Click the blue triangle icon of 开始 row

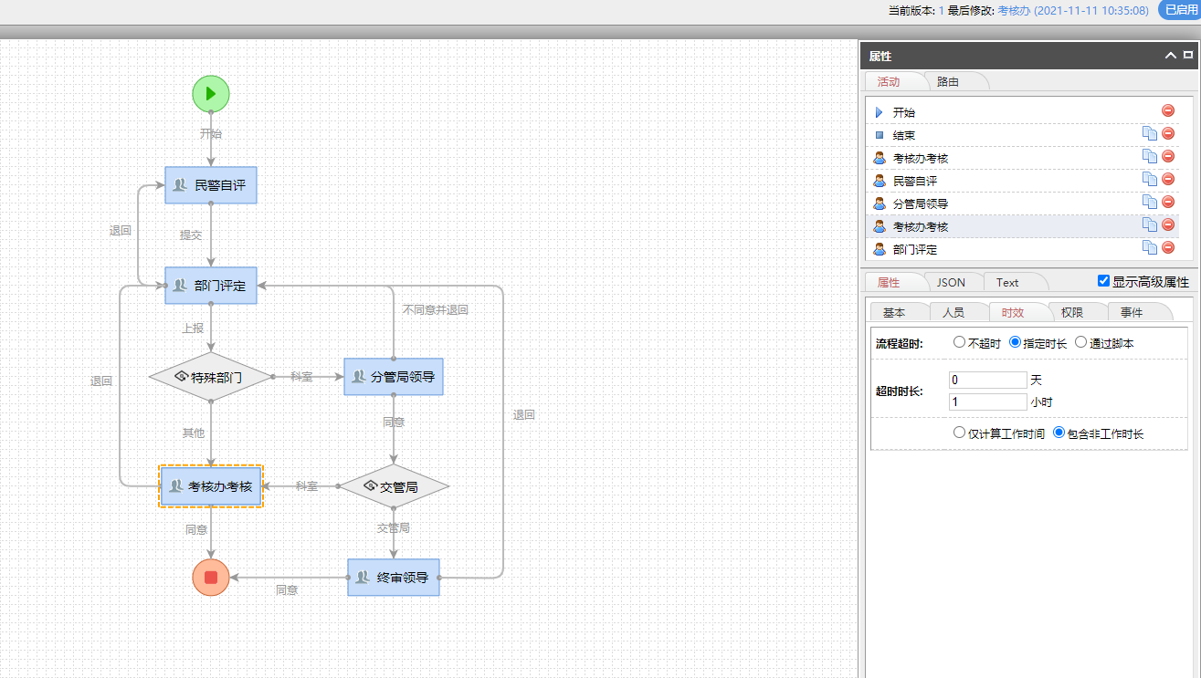(x=880, y=112)
